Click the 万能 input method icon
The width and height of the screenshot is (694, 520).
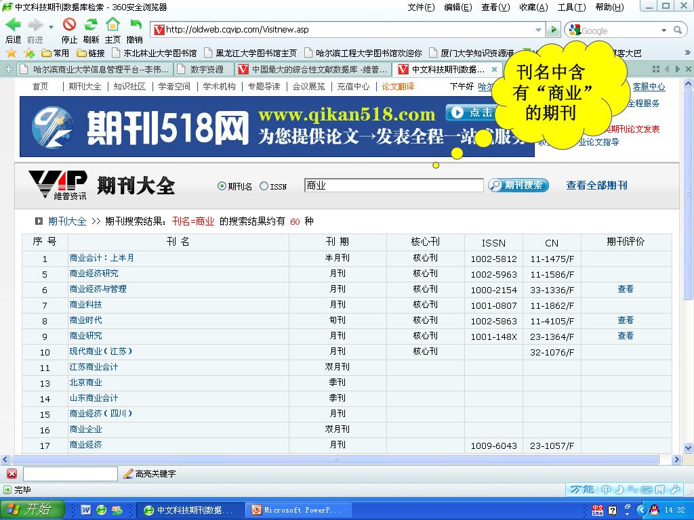pyautogui.click(x=581, y=489)
